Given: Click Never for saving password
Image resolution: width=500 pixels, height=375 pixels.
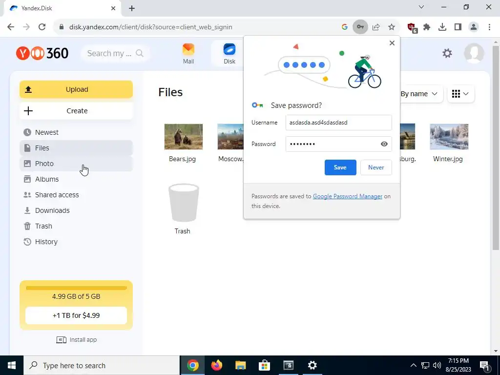Looking at the screenshot, I should pos(376,167).
